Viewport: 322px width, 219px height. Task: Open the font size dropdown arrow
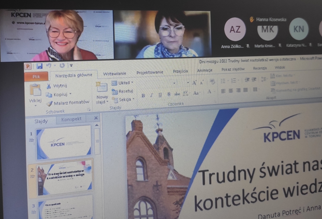point(188,83)
